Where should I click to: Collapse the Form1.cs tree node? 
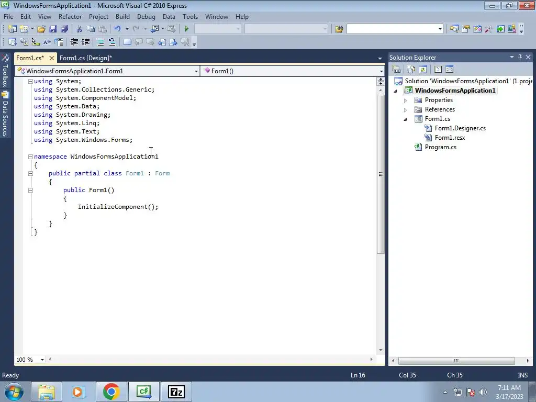click(x=406, y=119)
